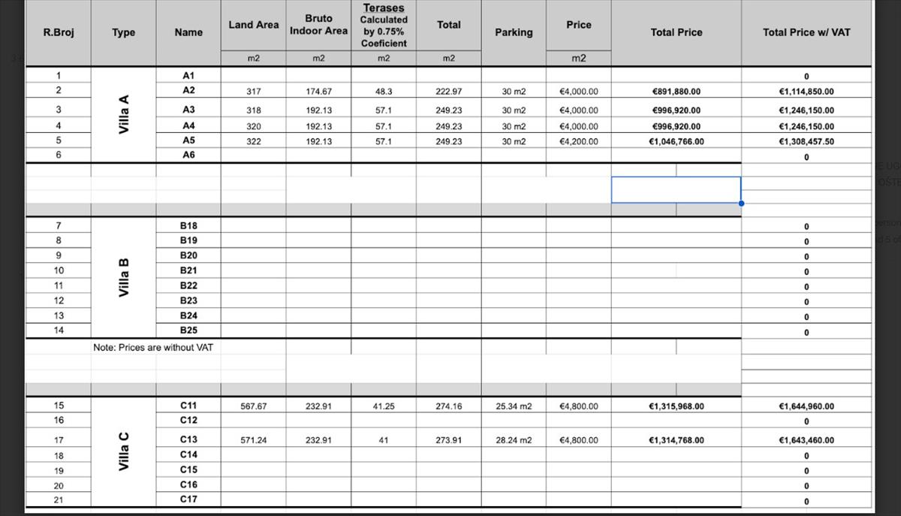Select the merged Villa A type cell
901x516 pixels.
click(124, 114)
